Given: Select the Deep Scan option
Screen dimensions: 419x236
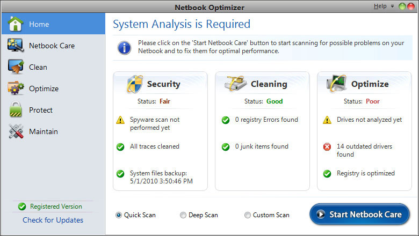Looking at the screenshot, I should click(183, 215).
